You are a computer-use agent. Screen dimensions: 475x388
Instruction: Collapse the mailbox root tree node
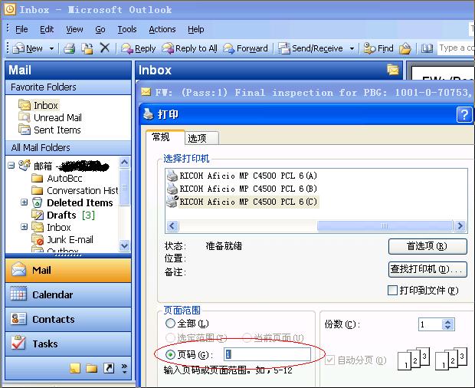[11, 166]
